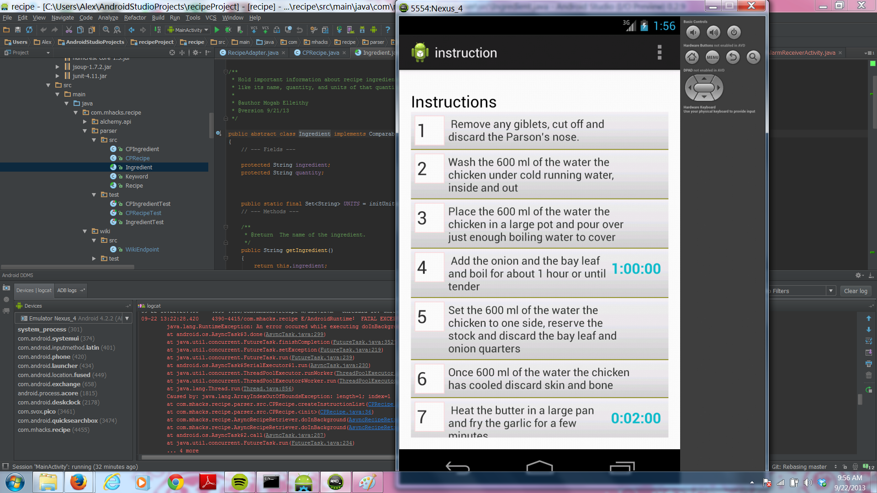Select CPRecipeTest in the project tree
877x493 pixels.
(143, 213)
